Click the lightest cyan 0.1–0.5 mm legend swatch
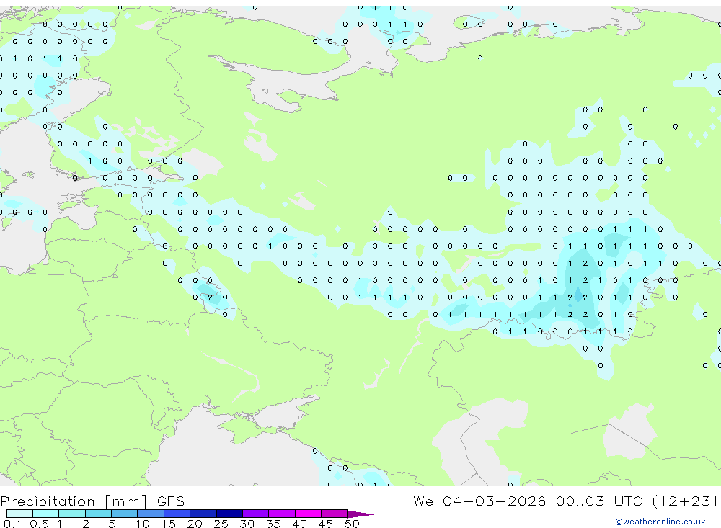This screenshot has height=528, width=721. click(x=19, y=514)
